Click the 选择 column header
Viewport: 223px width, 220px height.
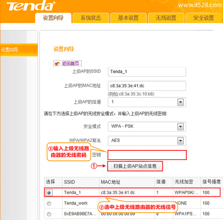pyautogui.click(x=53, y=182)
